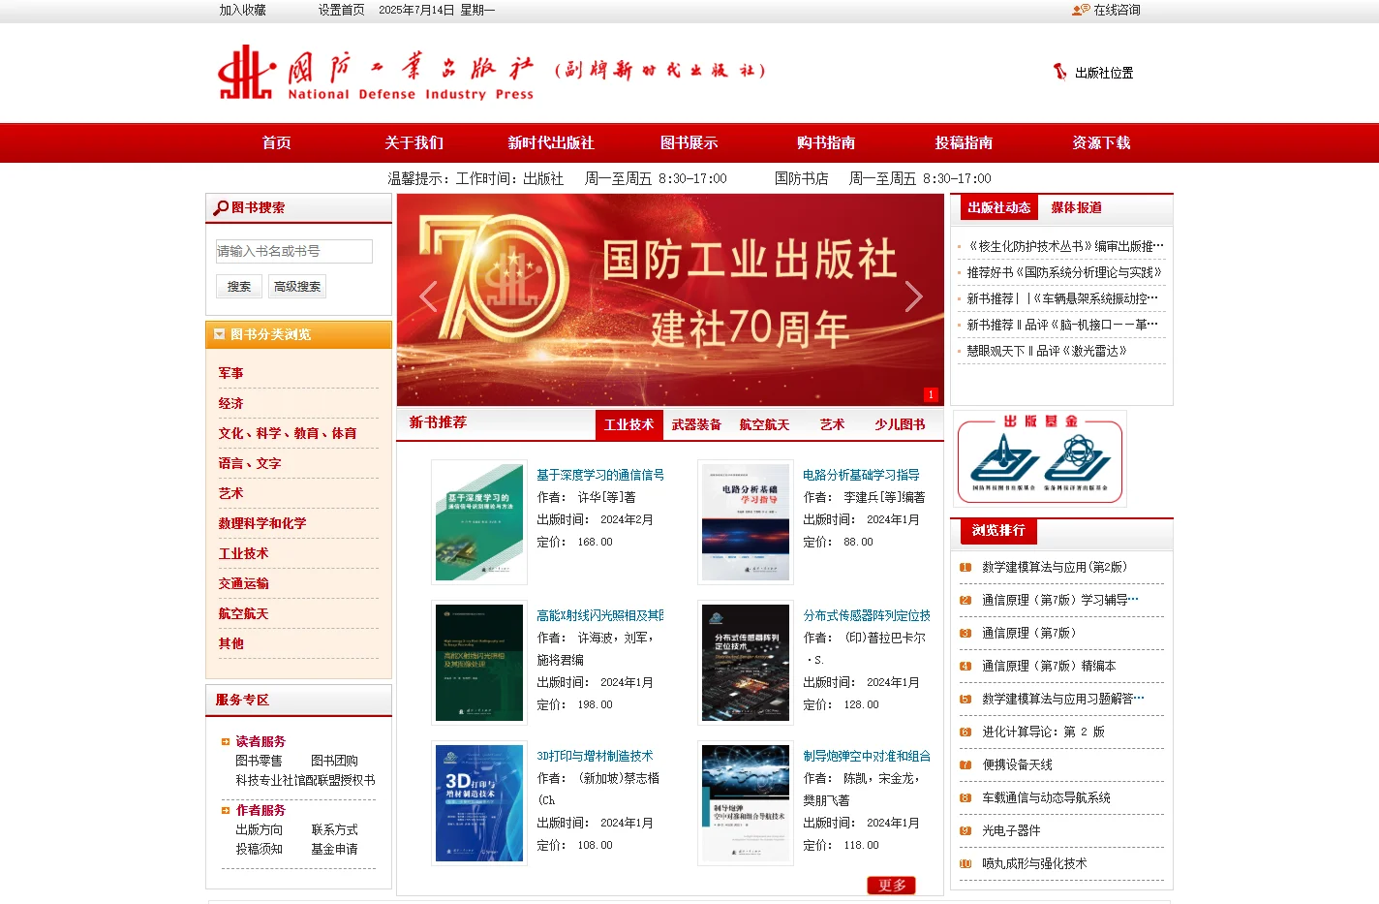Screen dimensions: 1379x904
Task: Open ranked book 光电子器件
Action: pyautogui.click(x=1011, y=831)
